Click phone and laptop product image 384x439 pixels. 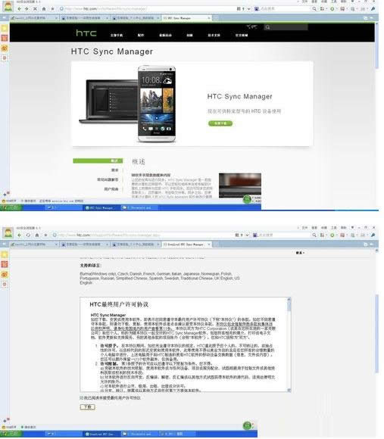tap(127, 104)
